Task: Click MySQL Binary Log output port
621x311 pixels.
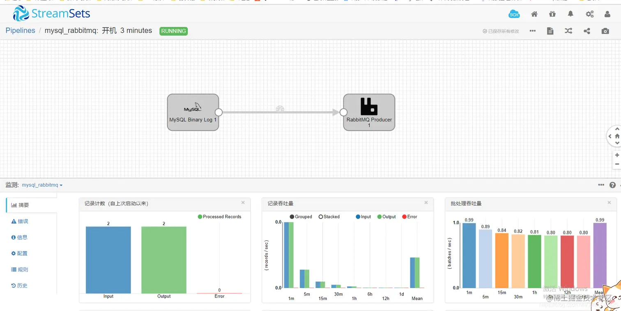Action: [218, 112]
